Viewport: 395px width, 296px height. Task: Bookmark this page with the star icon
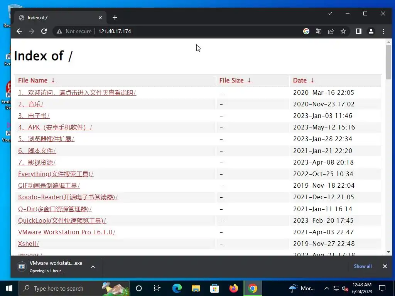(343, 31)
